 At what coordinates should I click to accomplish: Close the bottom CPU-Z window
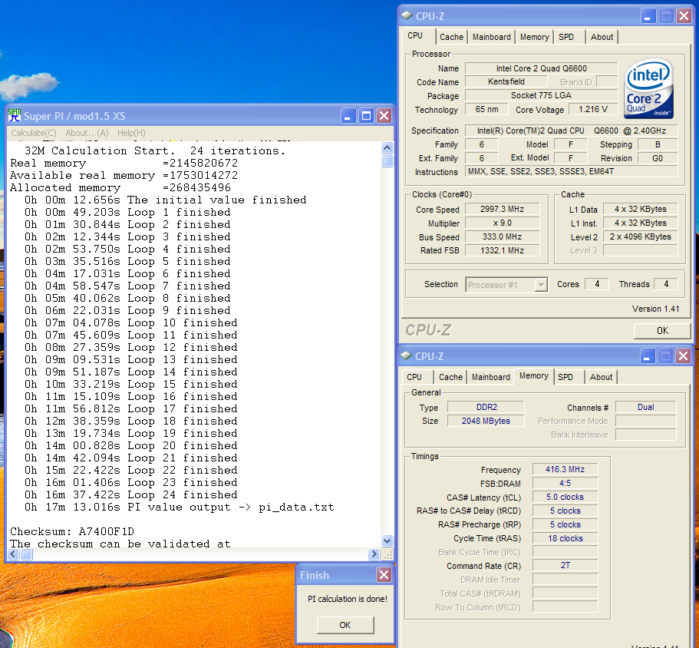pyautogui.click(x=683, y=356)
